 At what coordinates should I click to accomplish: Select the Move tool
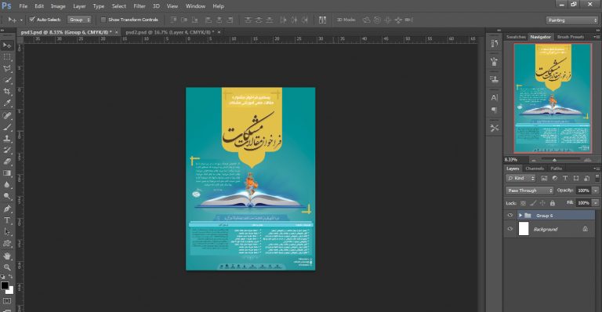click(7, 45)
